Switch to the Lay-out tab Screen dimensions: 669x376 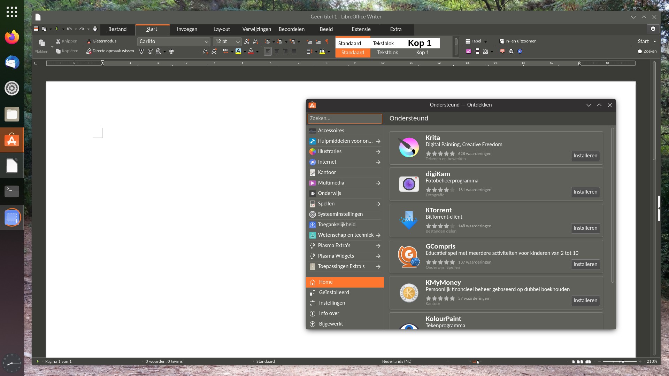[222, 29]
